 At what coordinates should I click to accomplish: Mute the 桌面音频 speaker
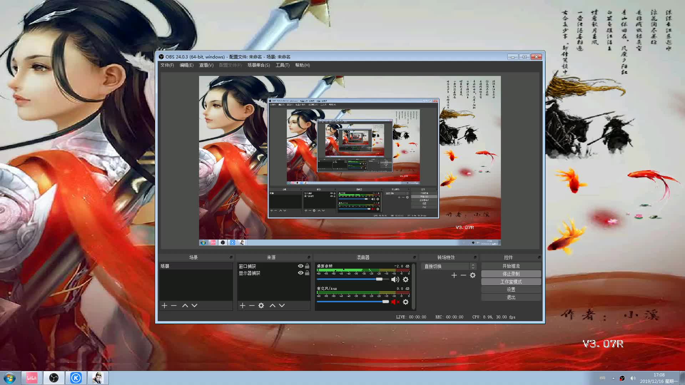(x=395, y=279)
